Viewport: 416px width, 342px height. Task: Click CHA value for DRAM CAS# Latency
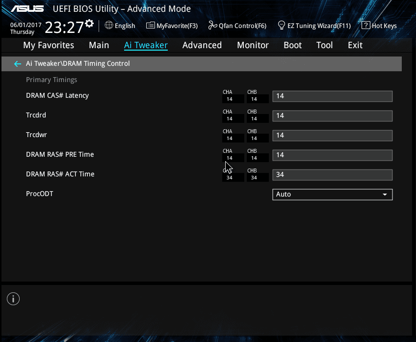coord(230,99)
